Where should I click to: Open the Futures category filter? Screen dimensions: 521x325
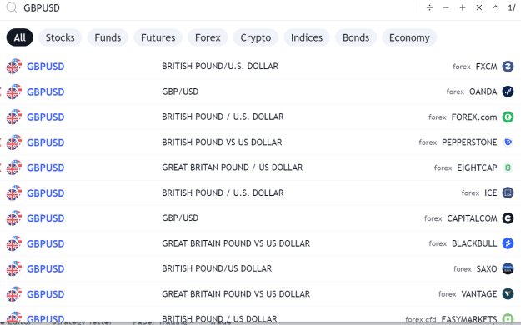(x=158, y=37)
